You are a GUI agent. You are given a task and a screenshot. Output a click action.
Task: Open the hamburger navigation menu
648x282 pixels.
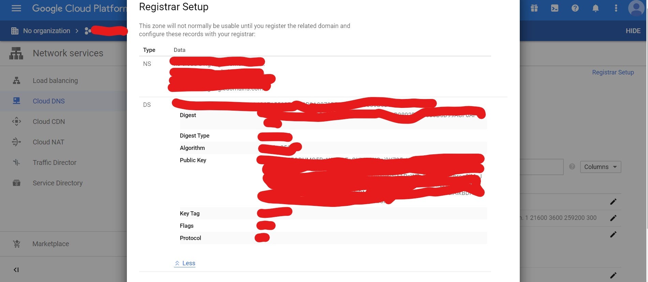click(16, 8)
